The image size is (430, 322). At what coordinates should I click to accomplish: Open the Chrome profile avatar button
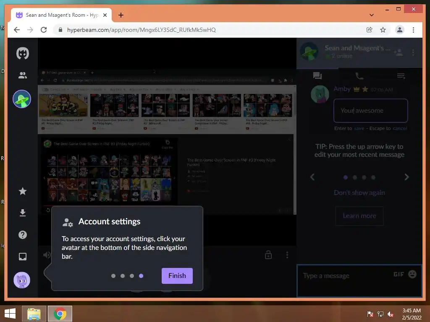click(400, 30)
